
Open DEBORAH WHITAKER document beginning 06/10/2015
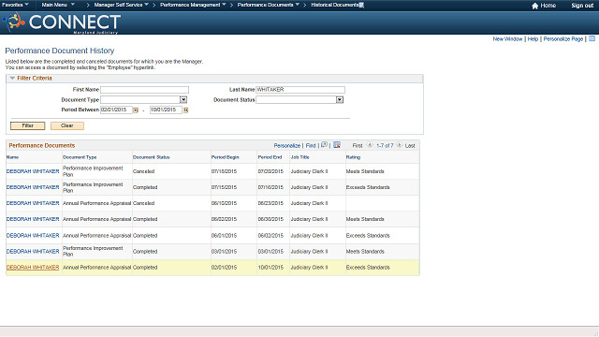(33, 203)
